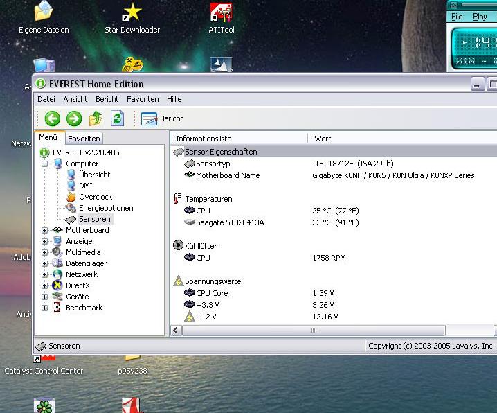This screenshot has height=413, width=497.
Task: Open the Bericht menu in the menu bar
Action: pos(107,99)
